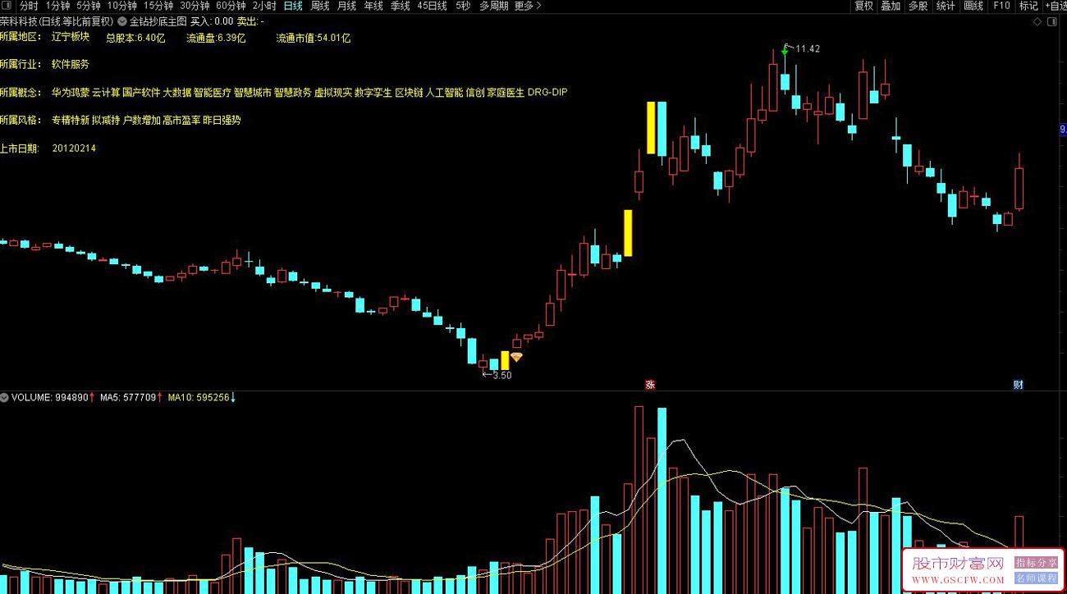This screenshot has height=594, width=1067.
Task: Switch to the 月线 monthly tab
Action: pos(347,6)
